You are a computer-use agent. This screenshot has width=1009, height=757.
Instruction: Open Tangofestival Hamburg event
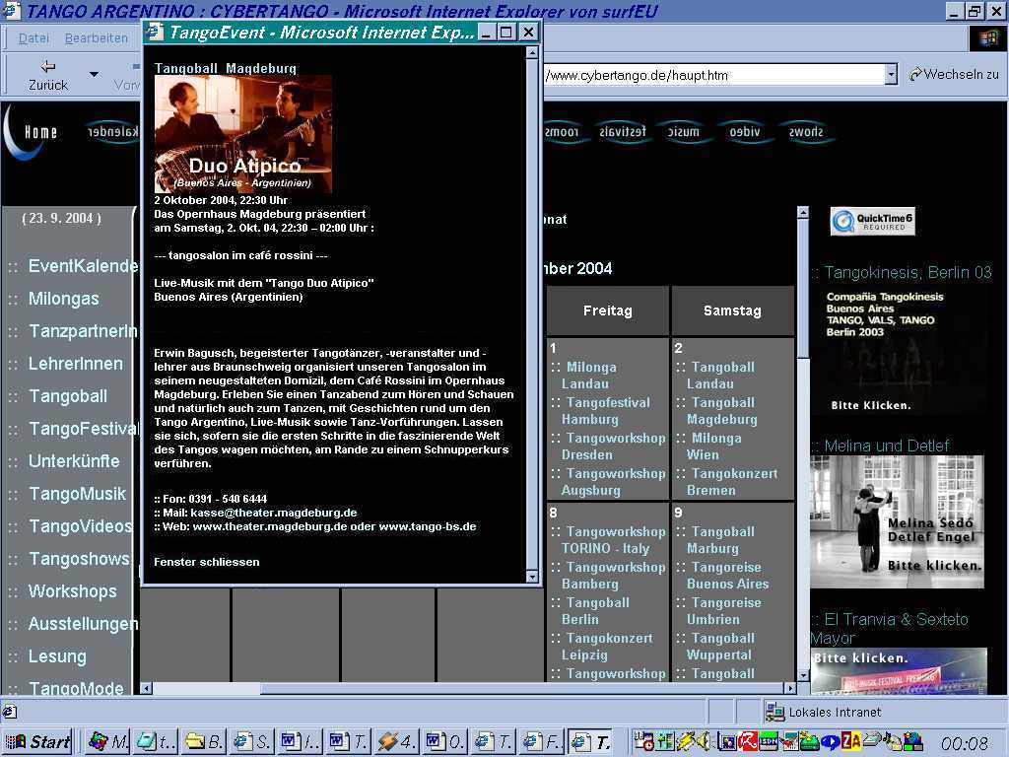[606, 411]
